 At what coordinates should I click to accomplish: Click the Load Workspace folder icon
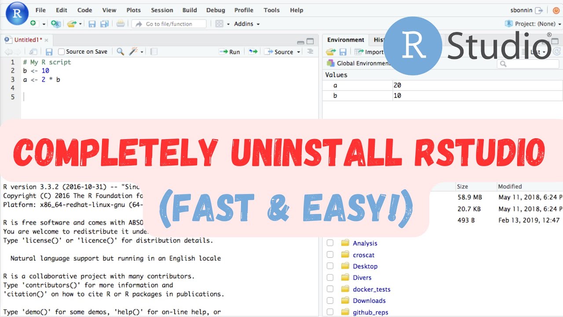point(331,52)
